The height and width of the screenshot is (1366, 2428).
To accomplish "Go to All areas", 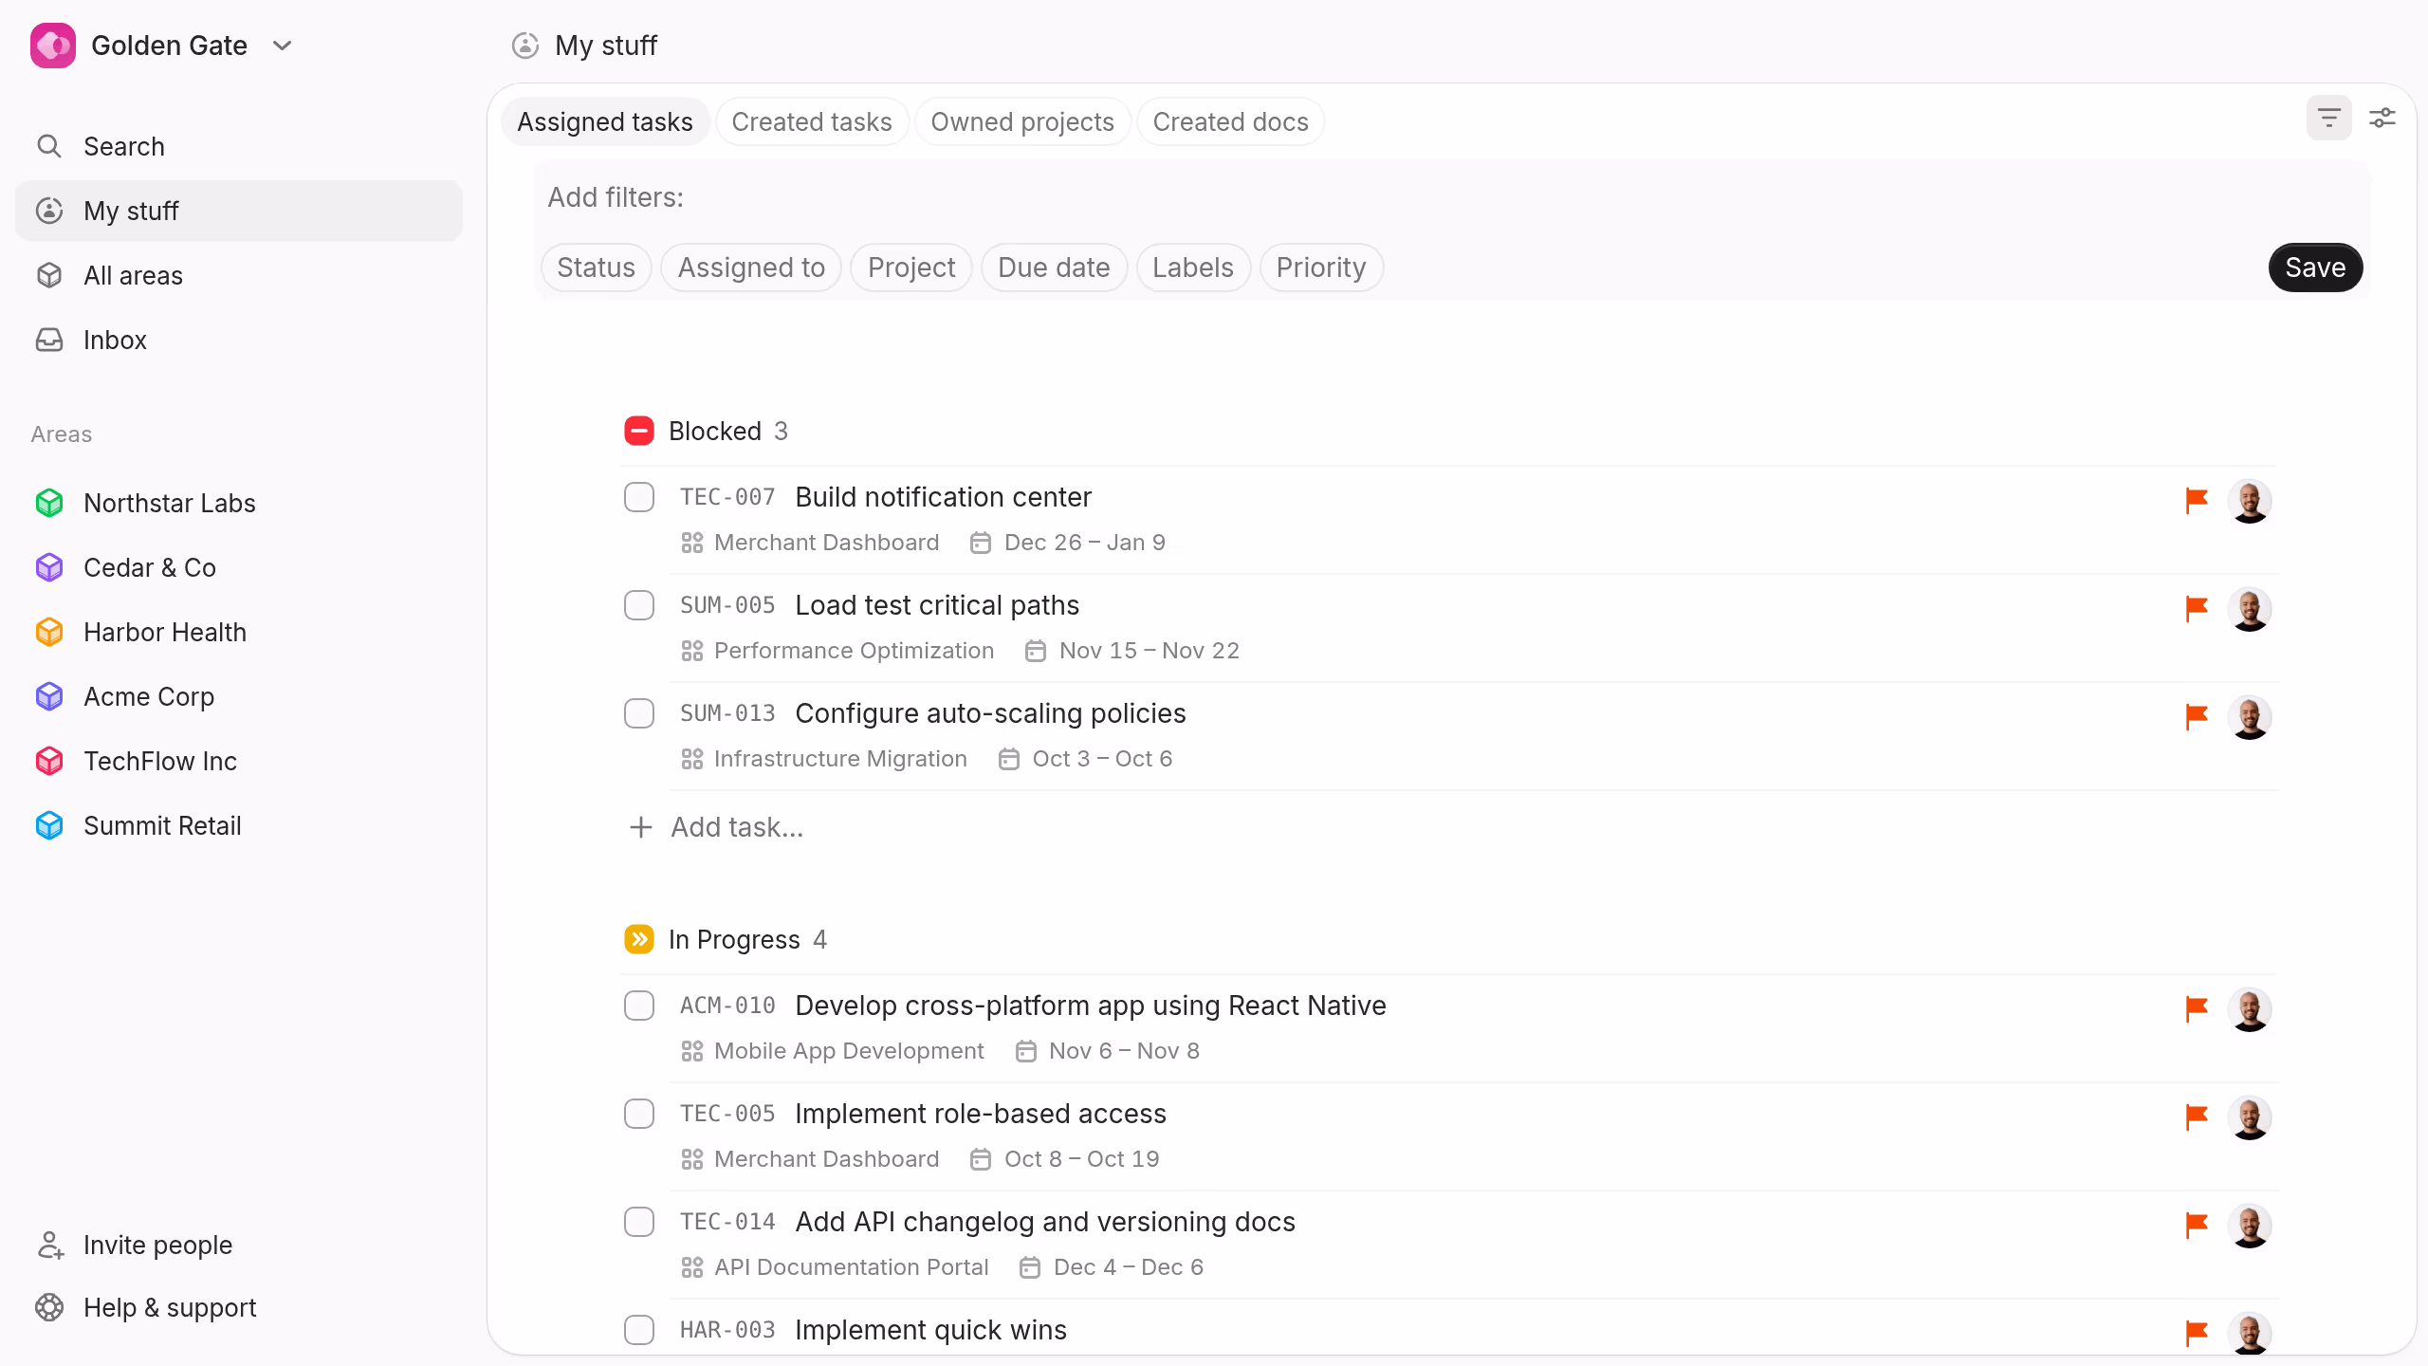I will 239,275.
